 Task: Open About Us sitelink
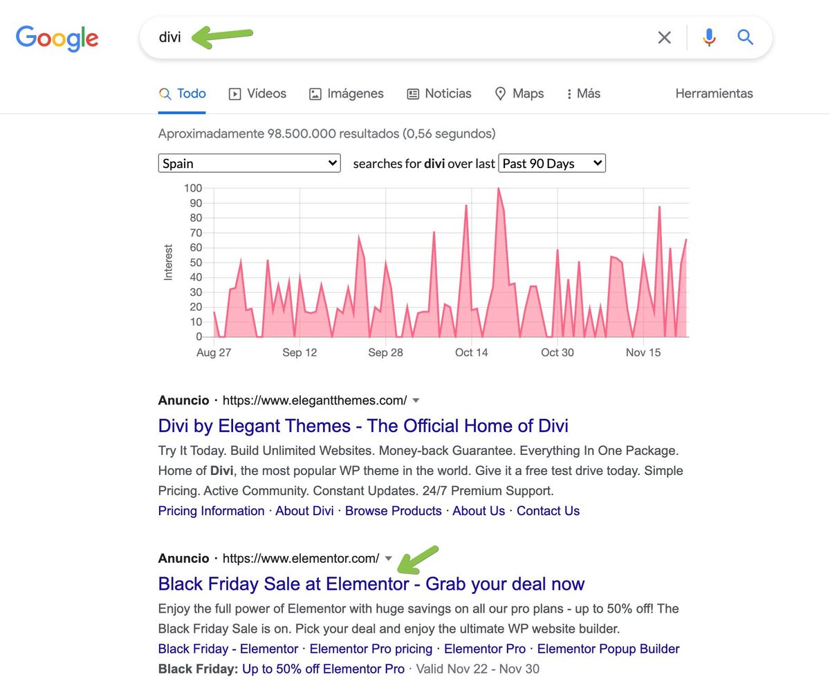479,511
